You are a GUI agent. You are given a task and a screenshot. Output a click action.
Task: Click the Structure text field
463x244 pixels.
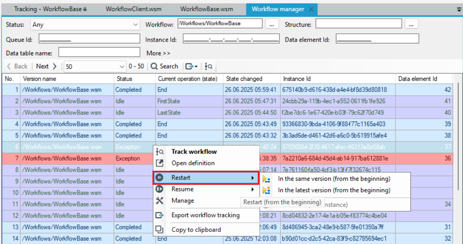(359, 24)
